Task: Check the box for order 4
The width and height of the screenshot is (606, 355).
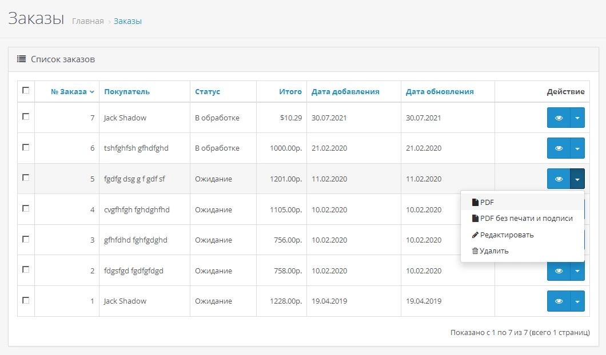Action: coord(26,208)
